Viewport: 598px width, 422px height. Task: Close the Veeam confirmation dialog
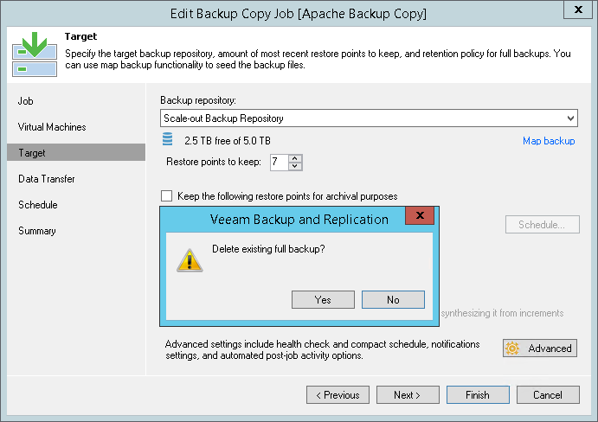(420, 218)
